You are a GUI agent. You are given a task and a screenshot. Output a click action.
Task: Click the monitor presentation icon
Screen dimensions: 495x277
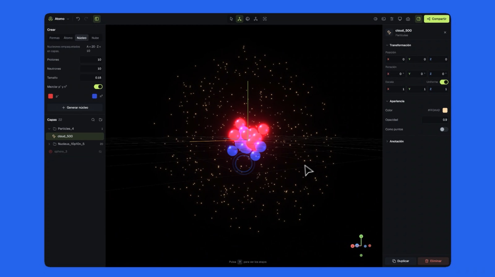[400, 19]
